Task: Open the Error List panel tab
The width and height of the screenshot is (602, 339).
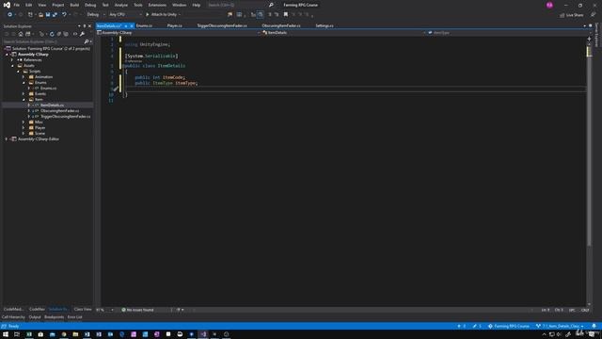Action: pos(75,317)
